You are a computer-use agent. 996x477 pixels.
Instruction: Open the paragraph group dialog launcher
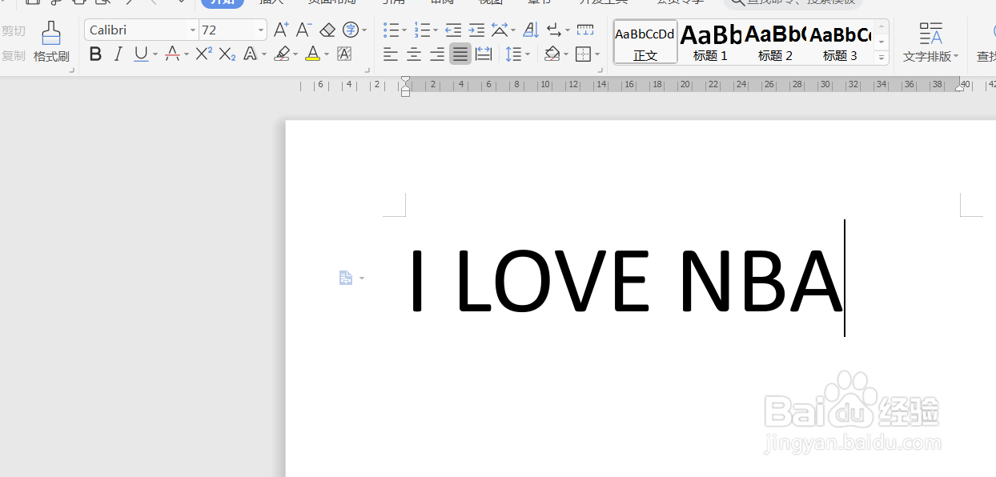coord(600,70)
